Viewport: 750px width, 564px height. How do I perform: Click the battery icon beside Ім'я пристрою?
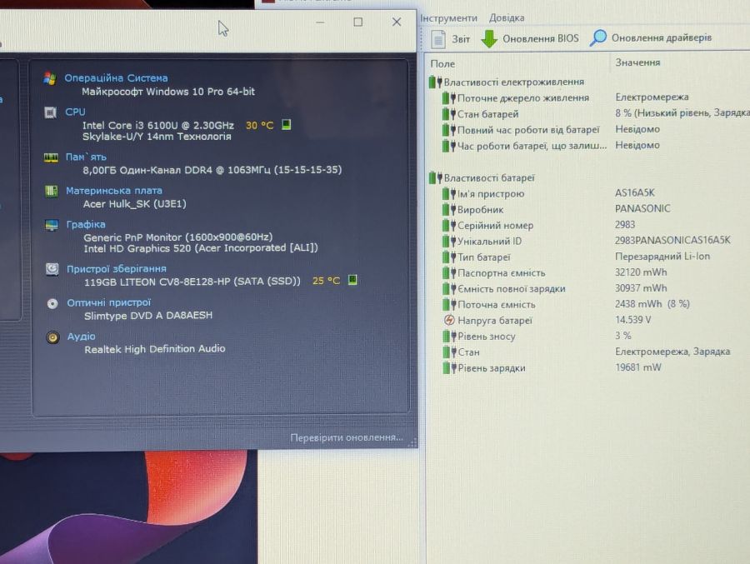(x=449, y=194)
